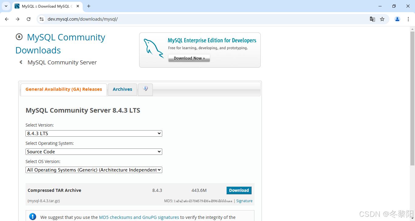Open the Select Version dropdown

pyautogui.click(x=94, y=133)
